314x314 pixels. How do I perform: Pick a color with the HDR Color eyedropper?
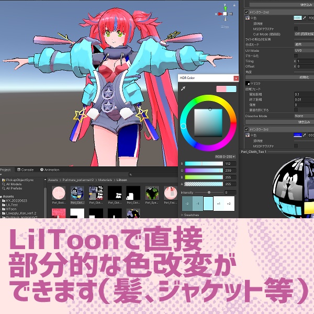pyautogui.click(x=183, y=88)
